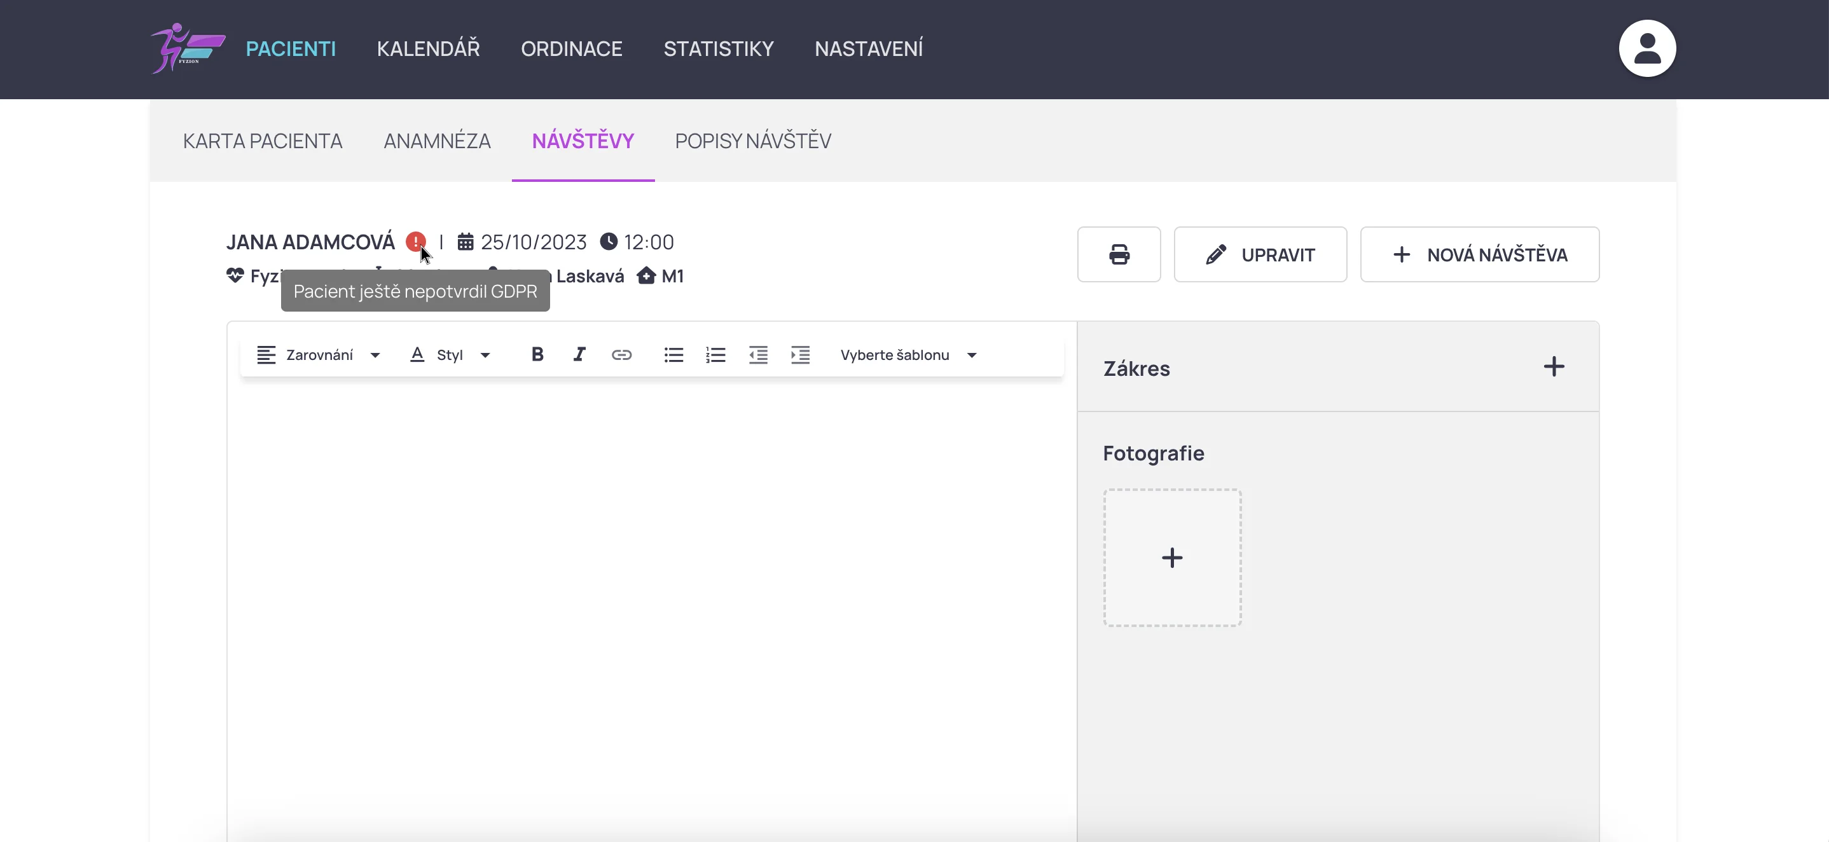Click the Upravit edit button
This screenshot has height=842, width=1829.
click(x=1260, y=254)
